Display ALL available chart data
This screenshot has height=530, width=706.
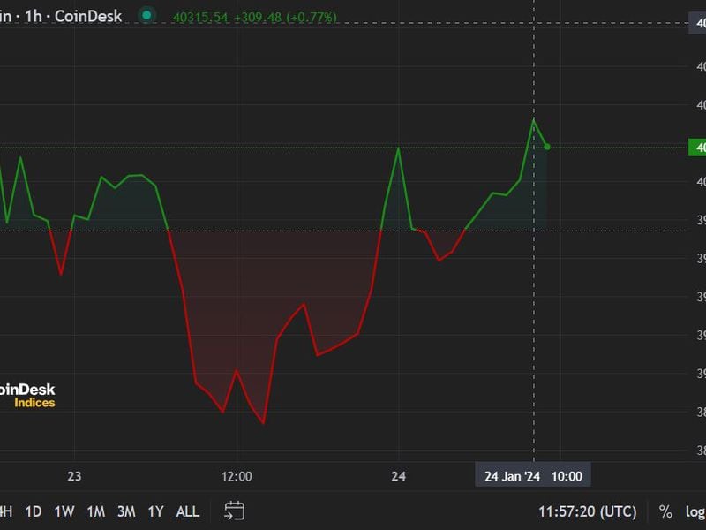pos(188,511)
